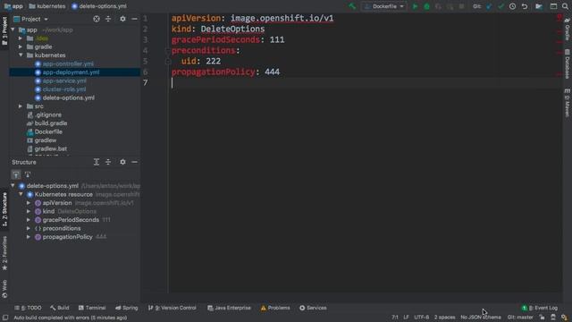Click app breadcrumb in navigation bar
This screenshot has width=572, height=322.
(x=13, y=6)
